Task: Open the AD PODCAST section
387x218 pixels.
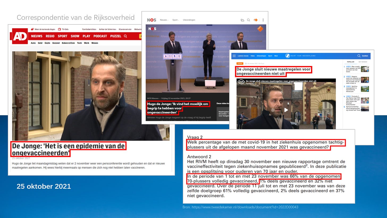Action: 100,36
